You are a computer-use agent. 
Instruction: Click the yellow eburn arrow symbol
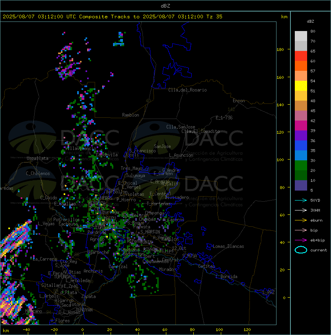301,220
